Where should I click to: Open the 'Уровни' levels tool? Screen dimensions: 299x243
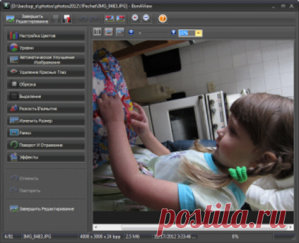tap(46, 47)
